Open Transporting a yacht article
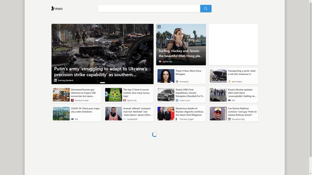Screen dimensions: 312x175 coord(241,72)
